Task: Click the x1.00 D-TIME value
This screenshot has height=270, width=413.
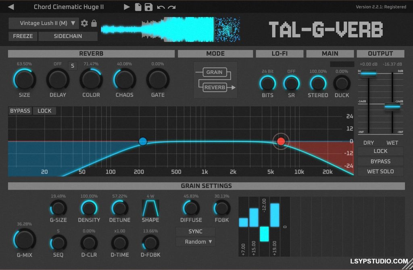Action: (119, 231)
